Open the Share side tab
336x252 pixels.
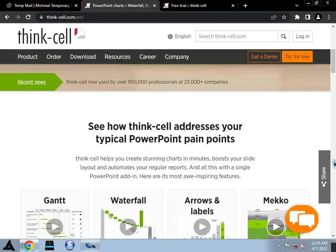click(324, 177)
